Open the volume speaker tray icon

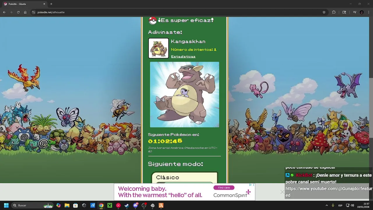pos(352,205)
